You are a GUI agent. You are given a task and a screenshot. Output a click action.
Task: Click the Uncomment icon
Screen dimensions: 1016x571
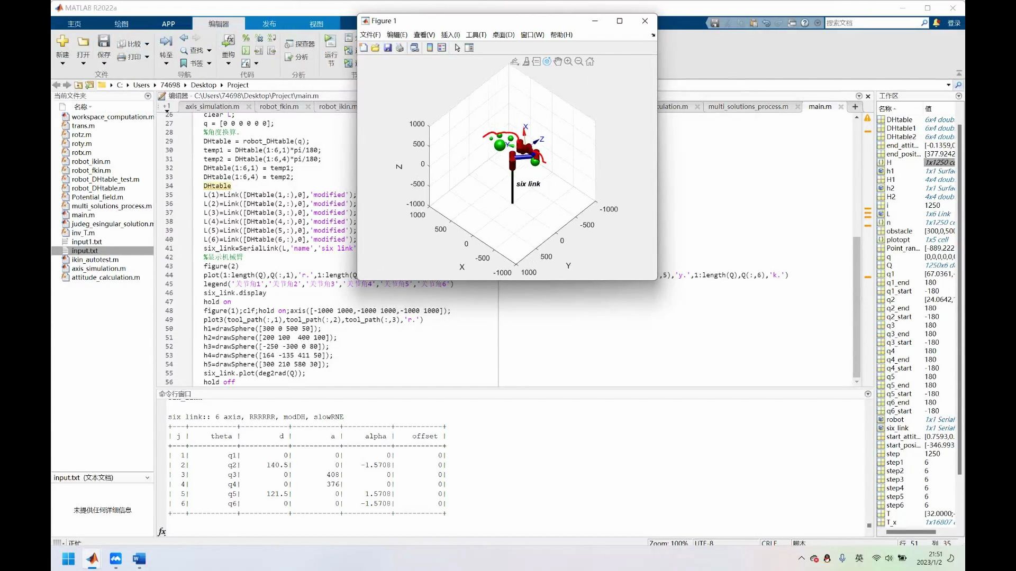(259, 38)
